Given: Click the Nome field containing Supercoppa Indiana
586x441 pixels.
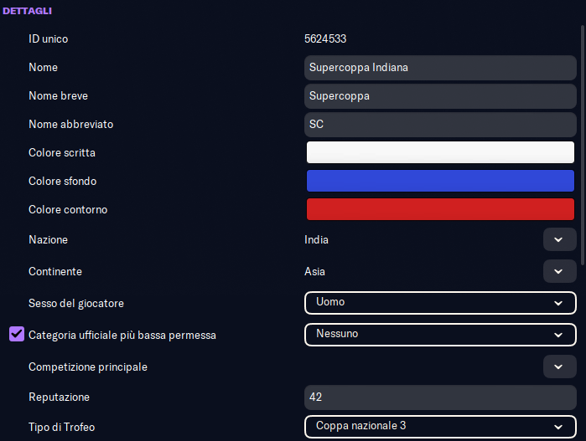Looking at the screenshot, I should click(x=439, y=68).
